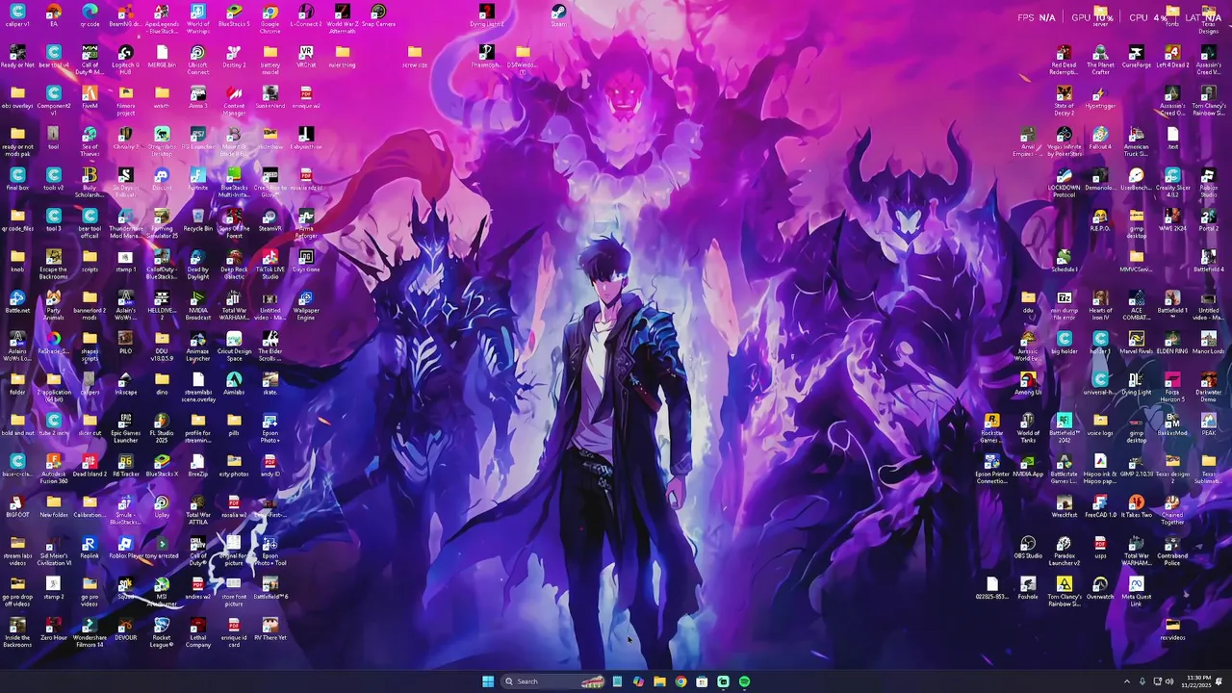1232x693 pixels.
Task: Select the Days Gone desktop icon
Action: 306,261
